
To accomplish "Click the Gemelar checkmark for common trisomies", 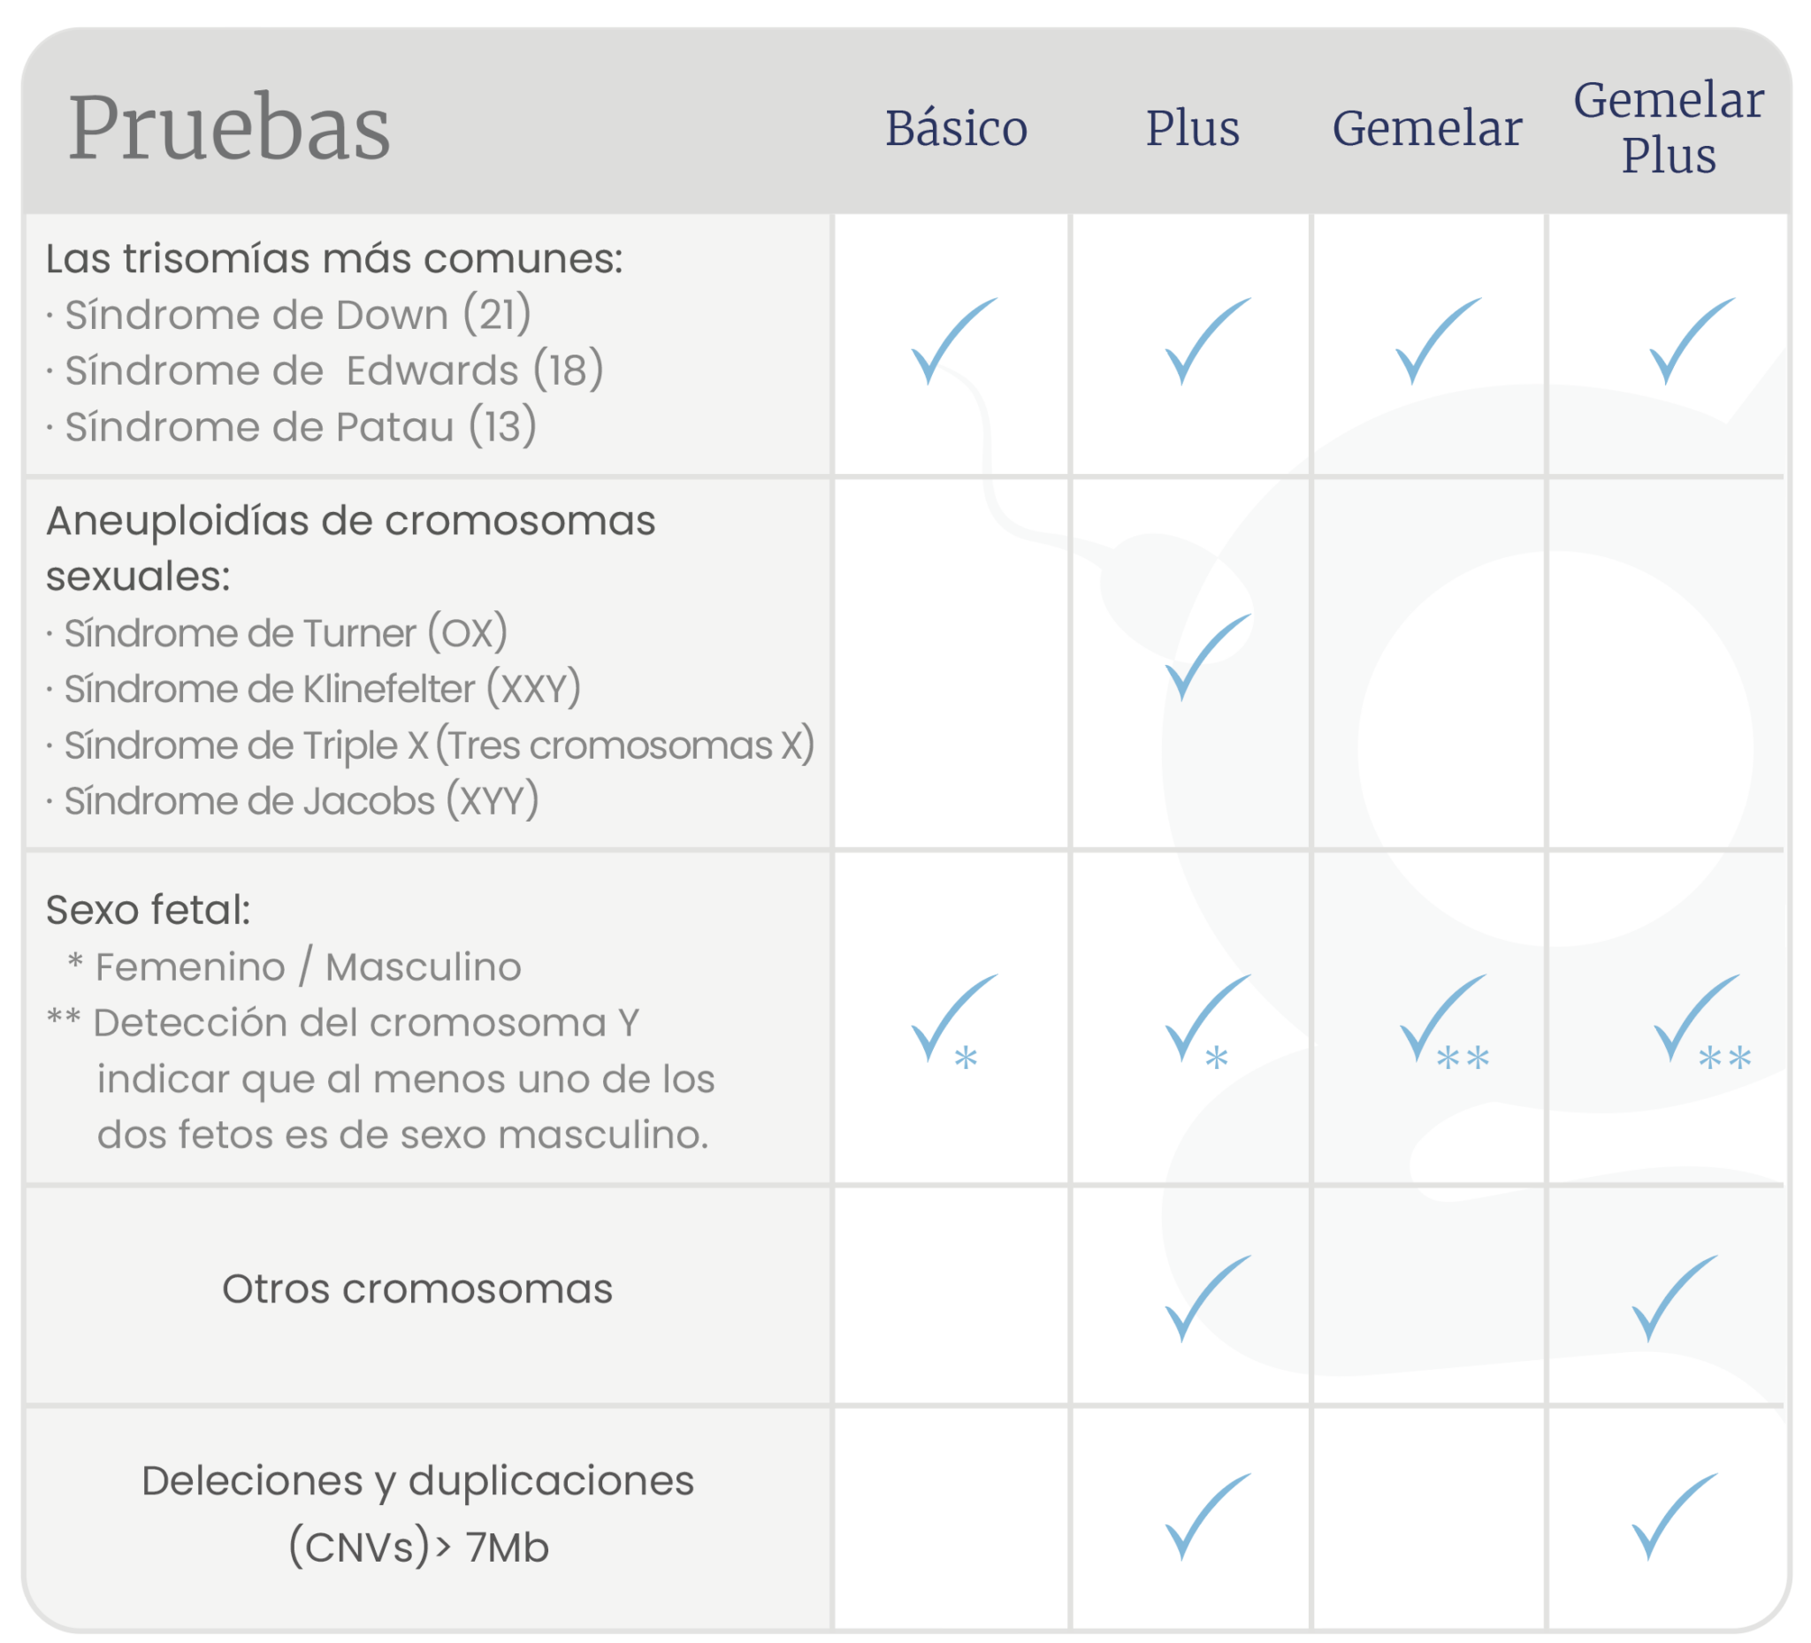I will tap(1435, 341).
